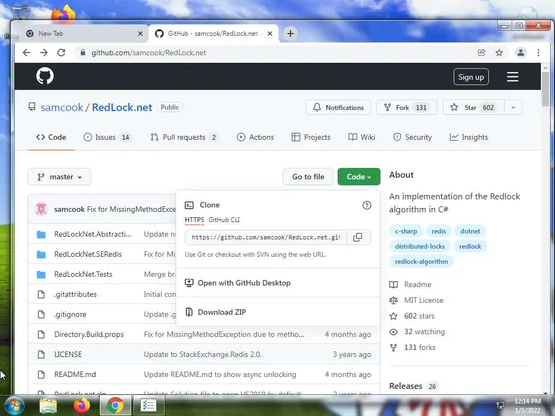The image size is (555, 416).
Task: Click the redis topic tag
Action: click(x=438, y=231)
